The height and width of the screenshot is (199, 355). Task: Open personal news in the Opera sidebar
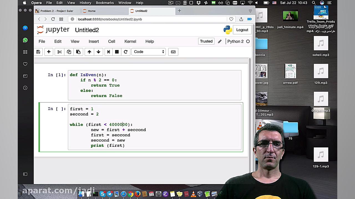pos(25,76)
